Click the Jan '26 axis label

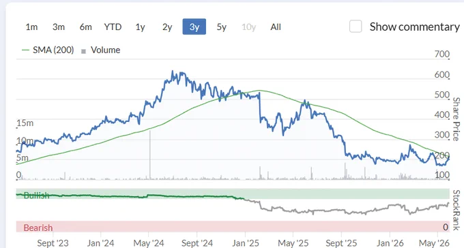click(390, 243)
